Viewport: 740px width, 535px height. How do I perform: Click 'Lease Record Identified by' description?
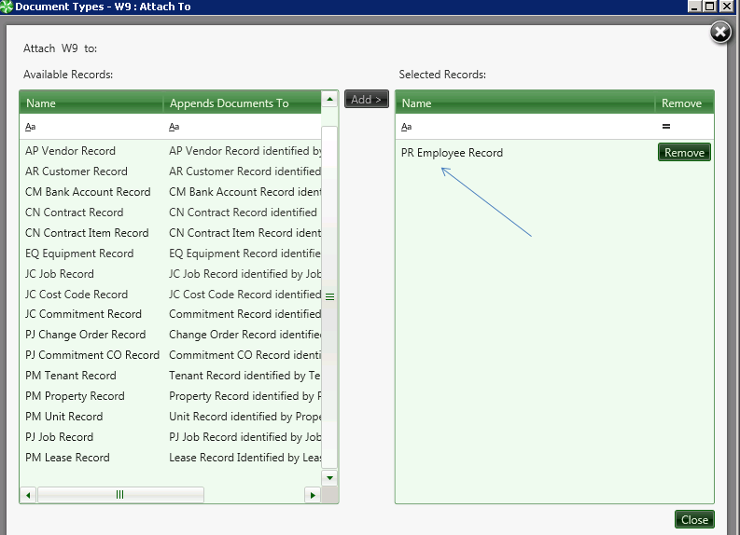pos(244,458)
